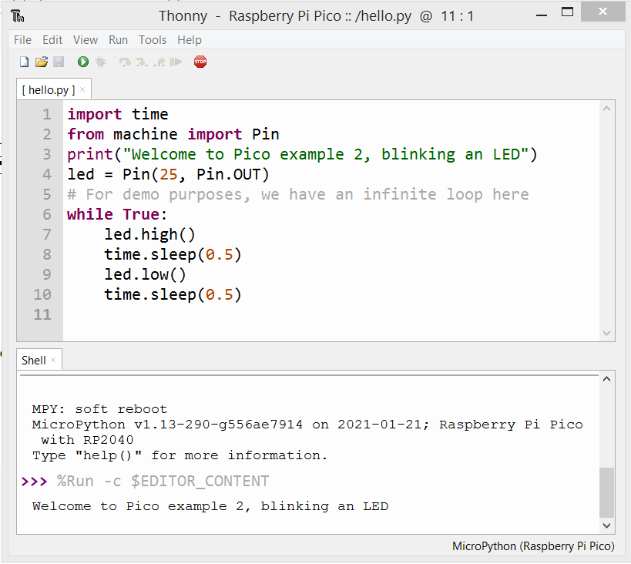Image resolution: width=631 pixels, height=564 pixels.
Task: Click the Shell output 'Welcome to Pico' line
Action: point(210,506)
